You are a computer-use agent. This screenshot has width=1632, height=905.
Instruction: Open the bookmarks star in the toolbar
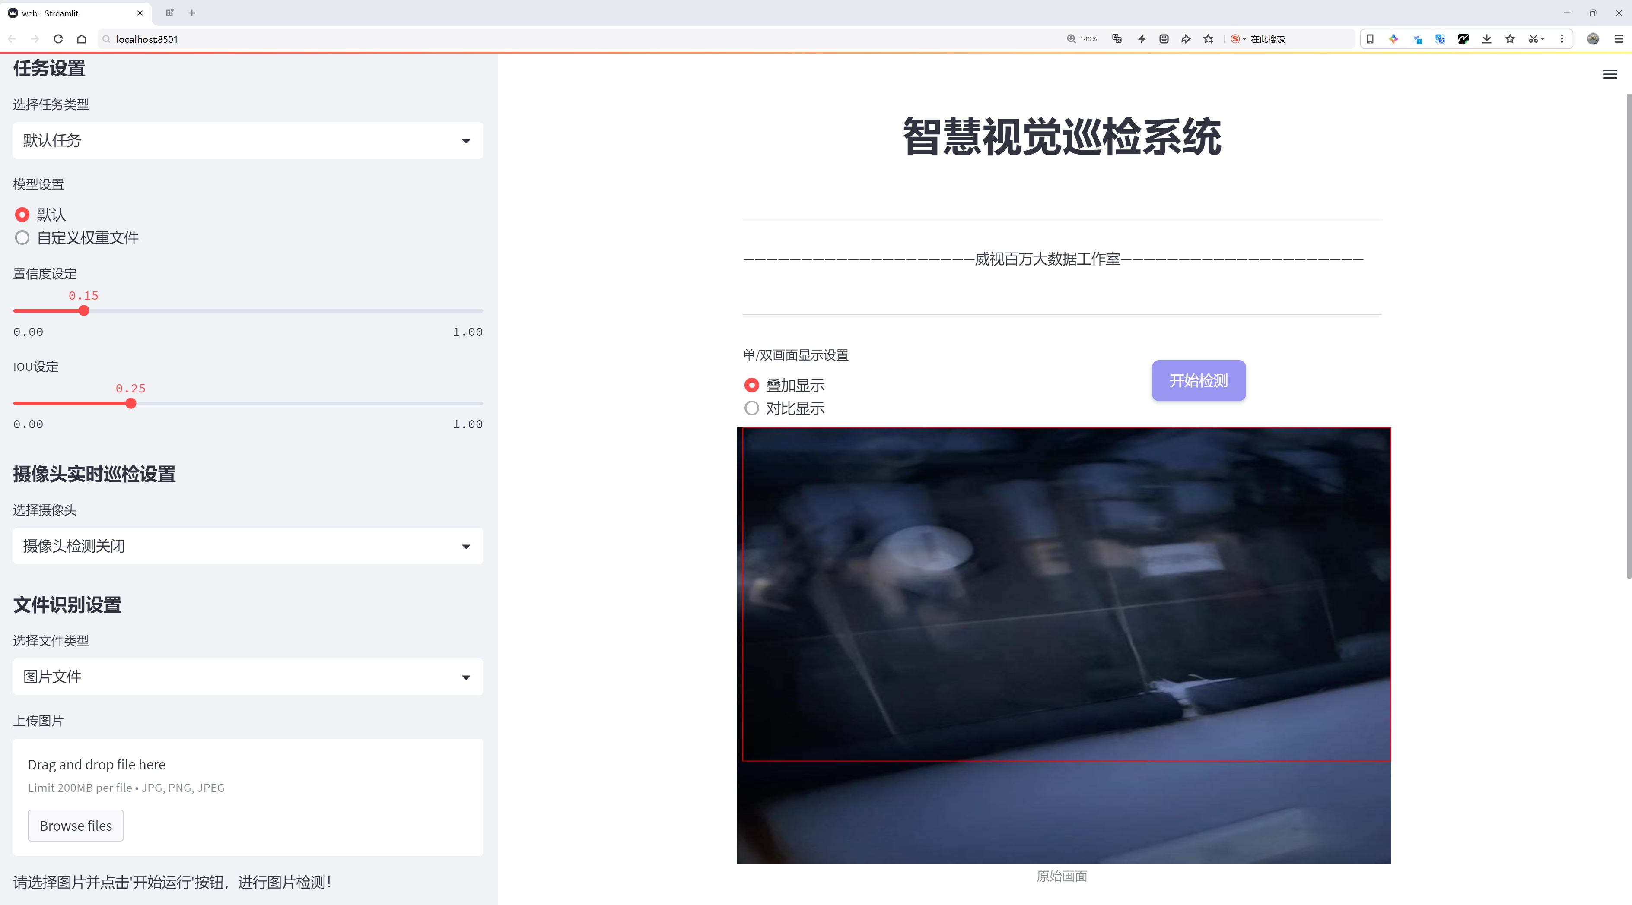click(1510, 38)
